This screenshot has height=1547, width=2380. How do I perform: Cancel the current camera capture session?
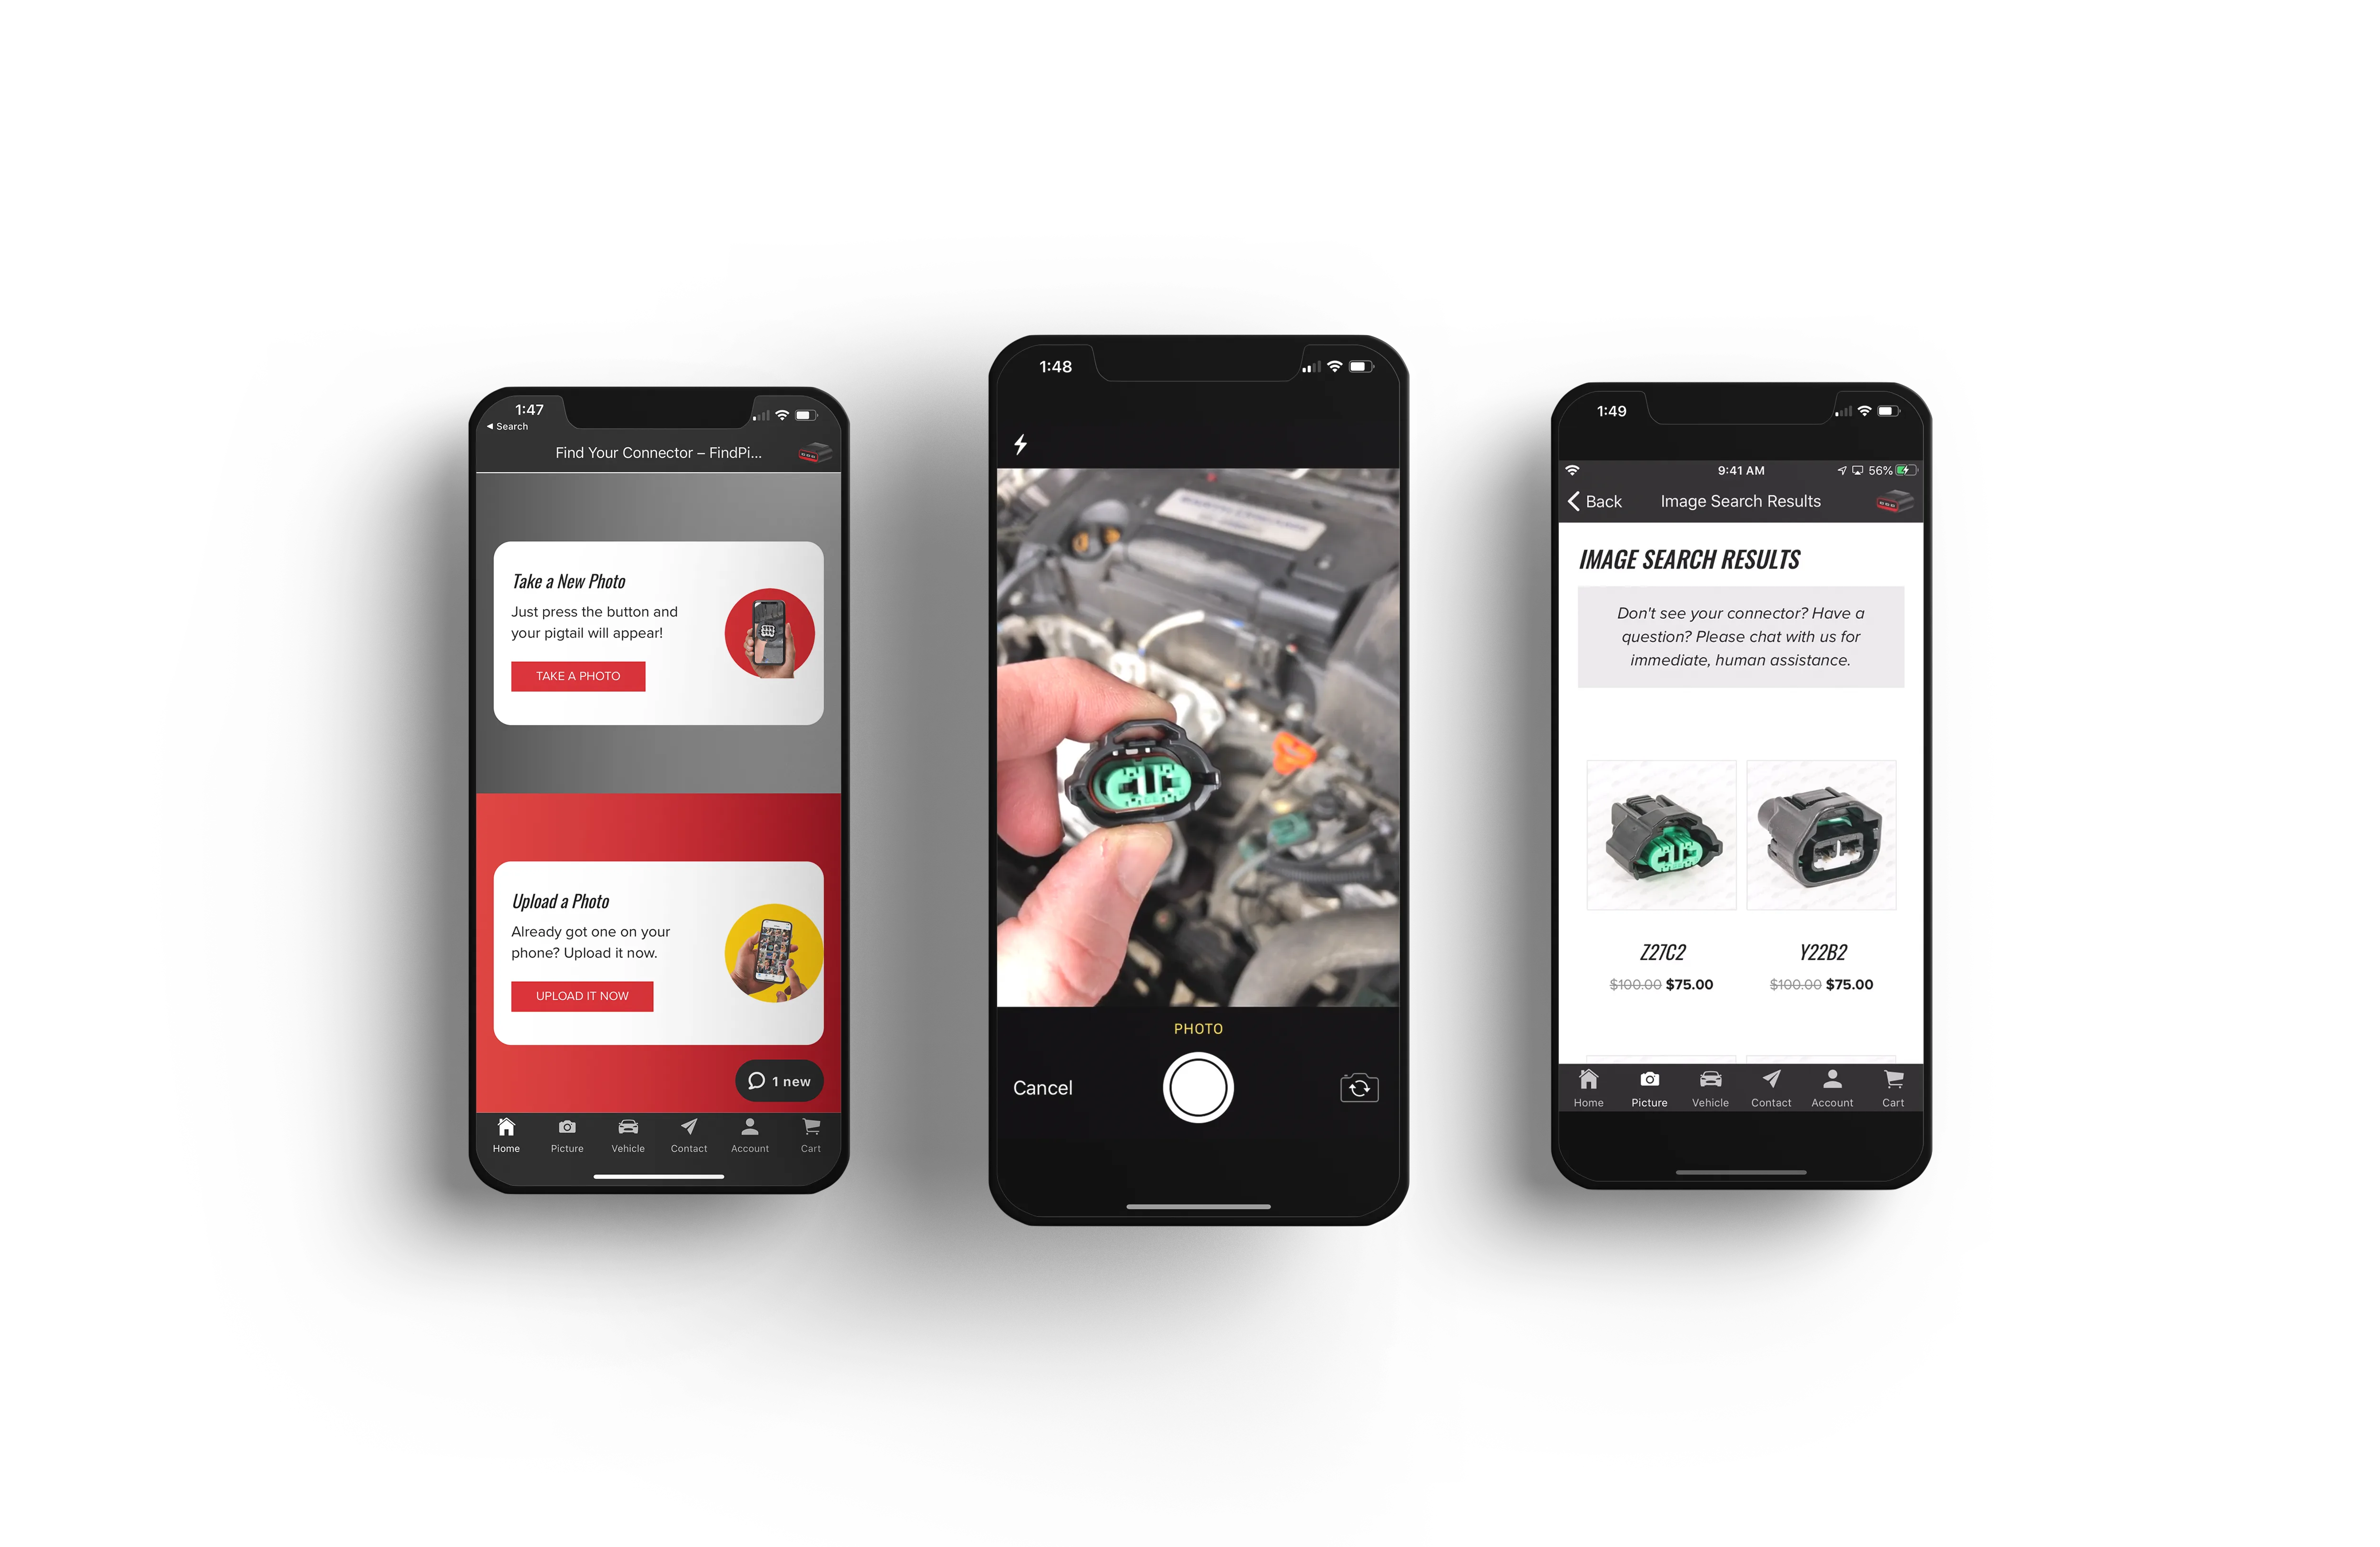(1042, 1087)
